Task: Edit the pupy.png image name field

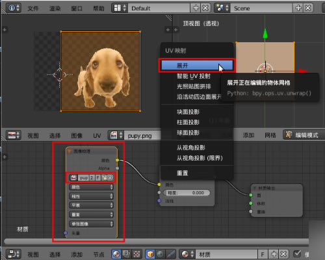Action: click(142, 136)
